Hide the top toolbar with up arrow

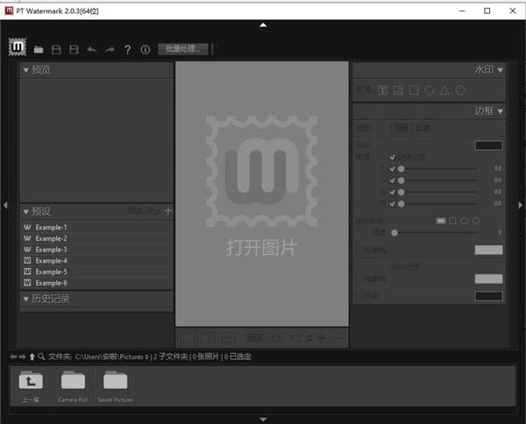(263, 25)
